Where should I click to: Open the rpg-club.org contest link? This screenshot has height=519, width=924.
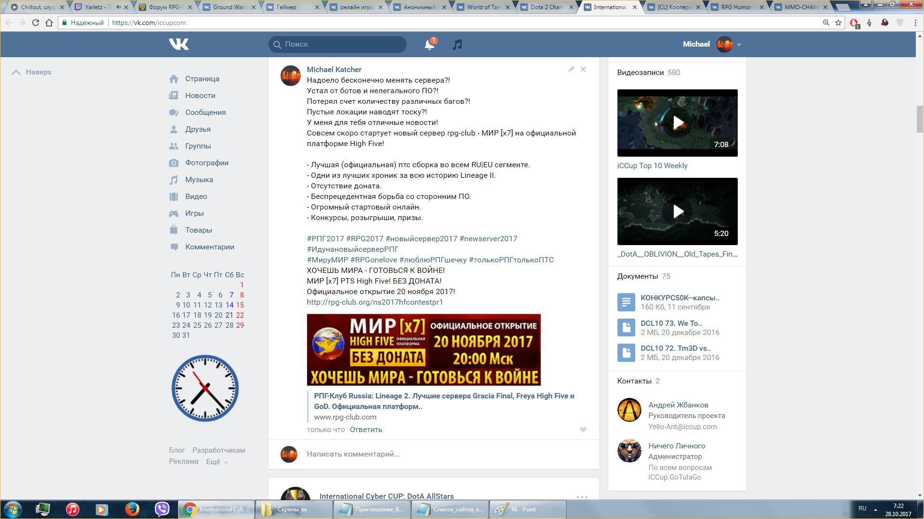tap(374, 302)
